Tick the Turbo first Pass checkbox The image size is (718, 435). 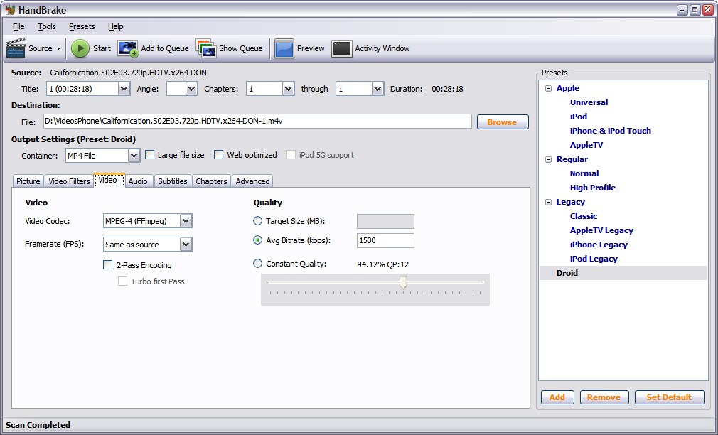coord(122,281)
